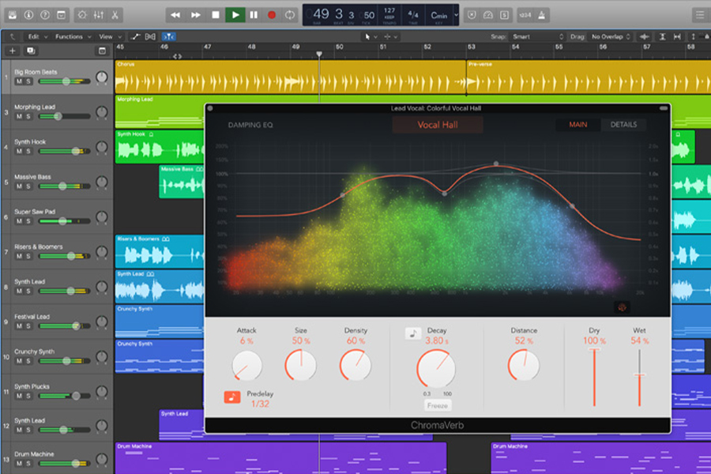This screenshot has width=711, height=474.
Task: Mute the Festival Lead track
Action: pos(19,326)
